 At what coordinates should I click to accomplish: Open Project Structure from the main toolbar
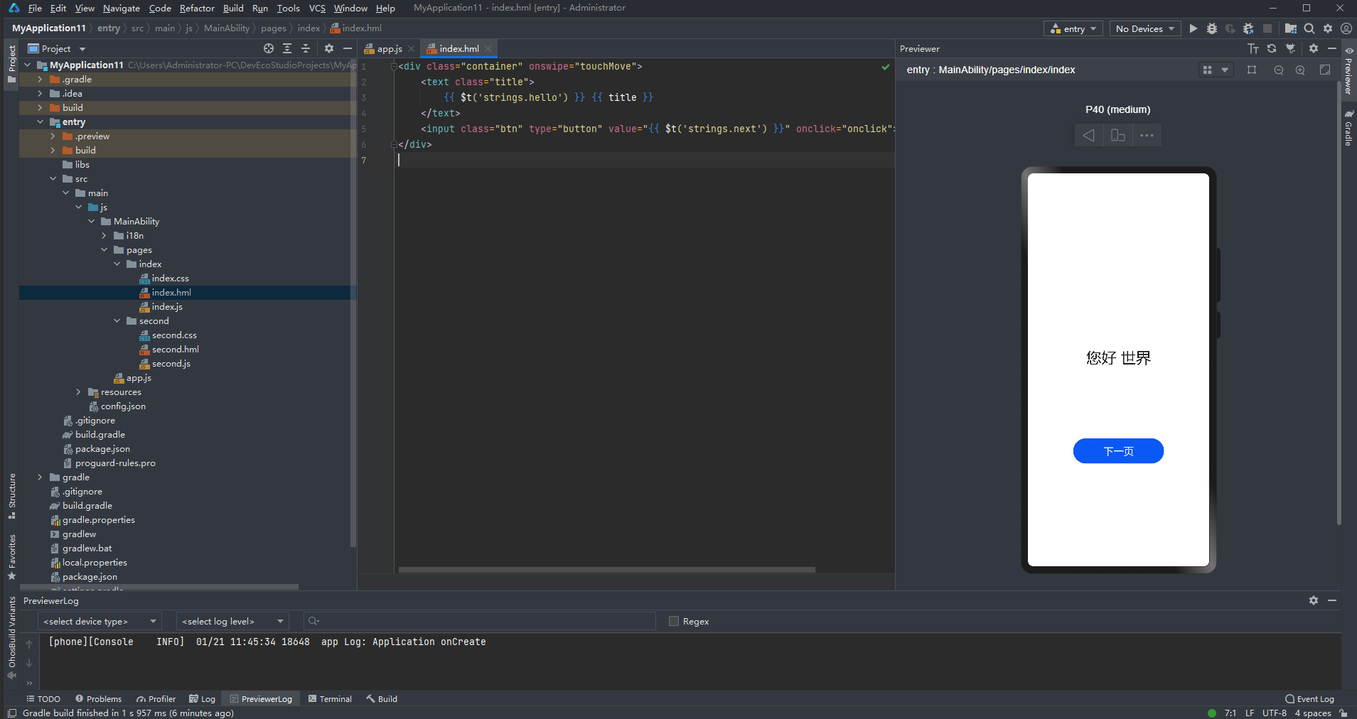click(1291, 28)
